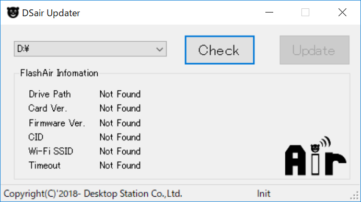Click the Timeout Not Found value
The height and width of the screenshot is (202, 361).
pyautogui.click(x=120, y=165)
